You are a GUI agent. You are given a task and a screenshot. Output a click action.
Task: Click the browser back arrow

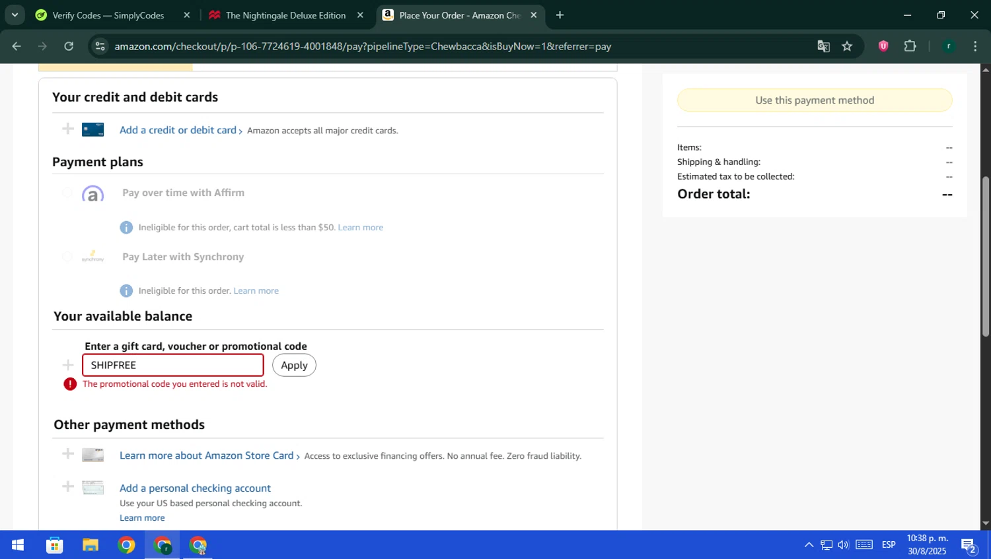pyautogui.click(x=17, y=46)
